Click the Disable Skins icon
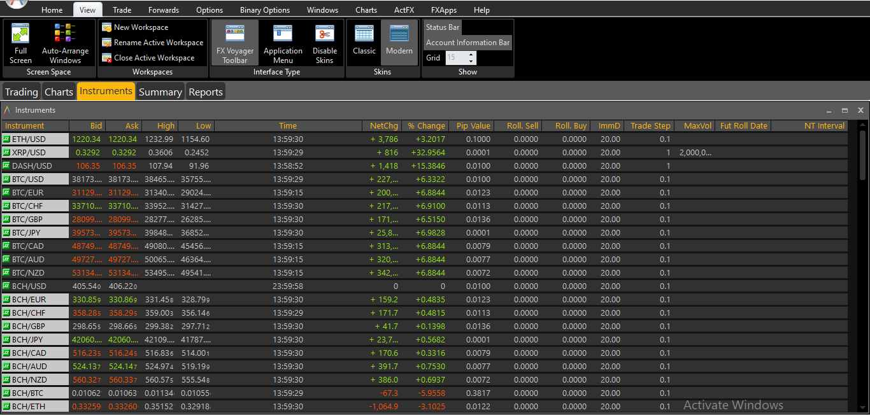This screenshot has height=415, width=870. pos(325,43)
